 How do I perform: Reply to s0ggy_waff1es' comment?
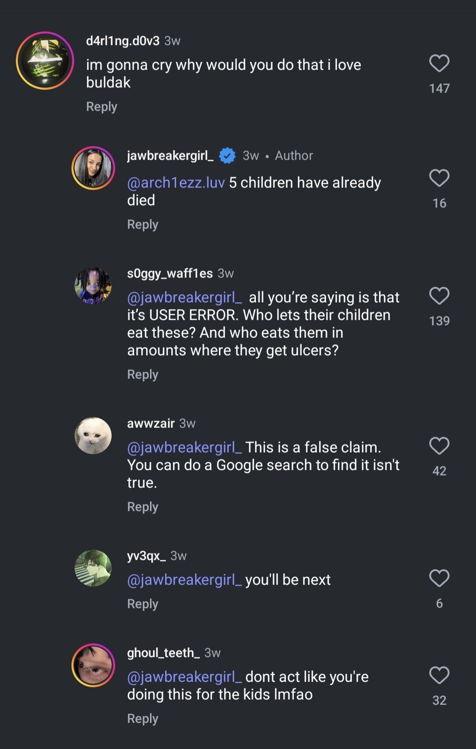point(142,374)
